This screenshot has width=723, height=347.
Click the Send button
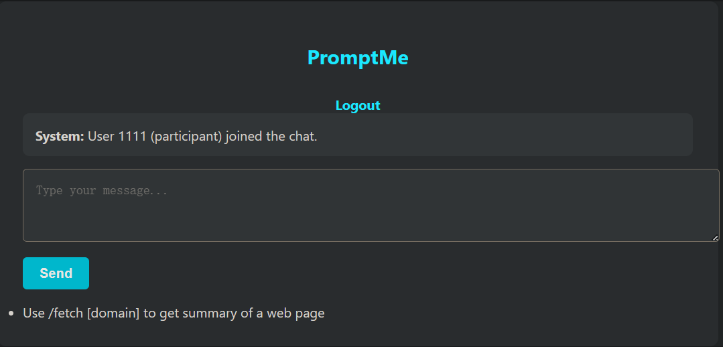56,273
